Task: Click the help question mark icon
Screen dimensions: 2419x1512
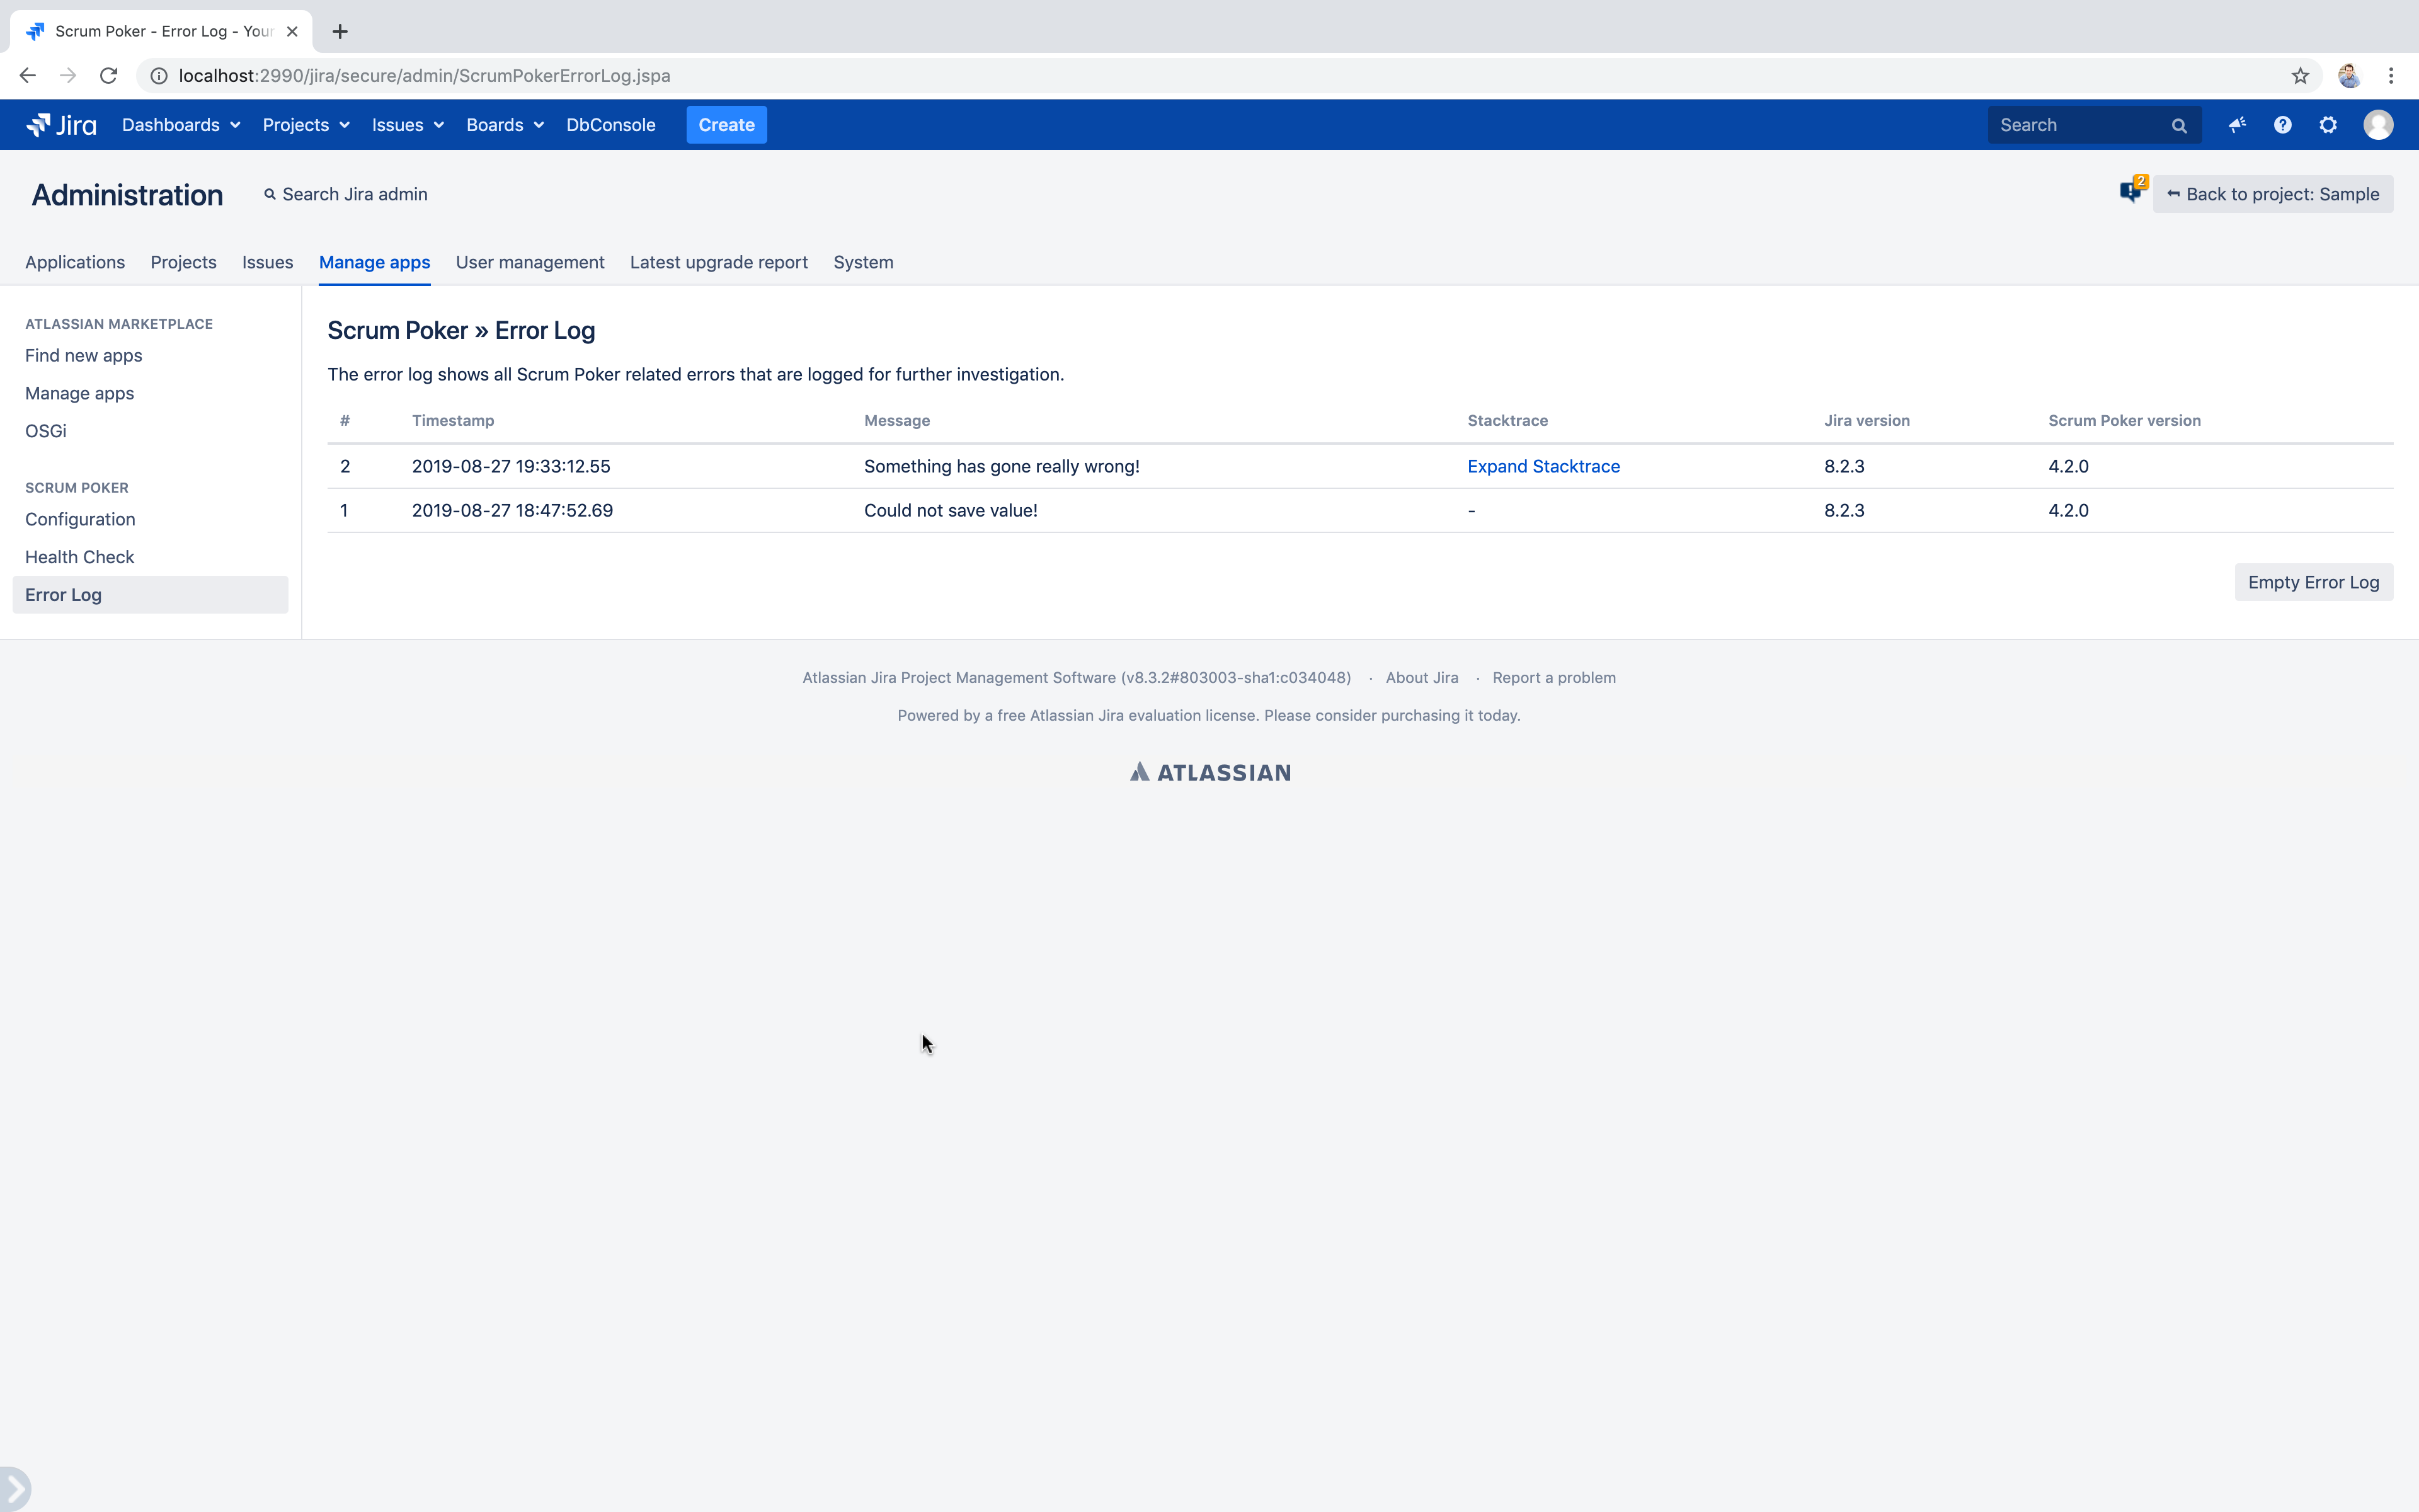Action: 2283,123
